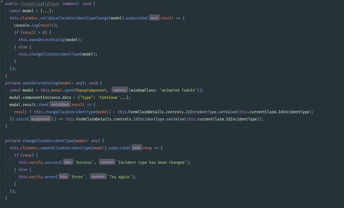This screenshot has height=208, width=344.
Task: Place cursor on changeType method name
Action: pos(31,4)
